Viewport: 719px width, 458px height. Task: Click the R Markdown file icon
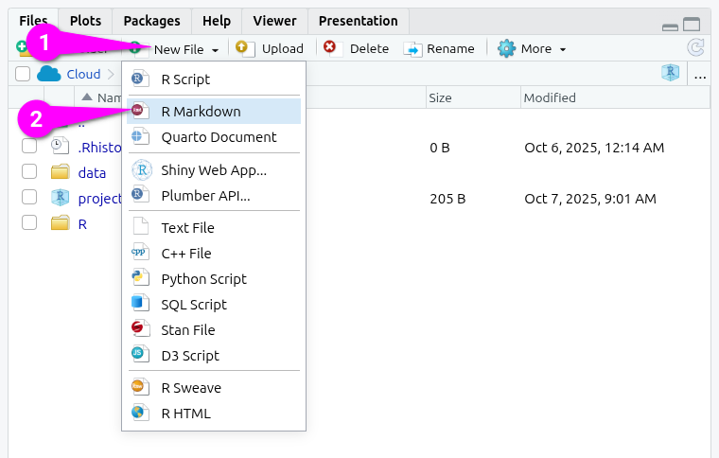point(140,111)
